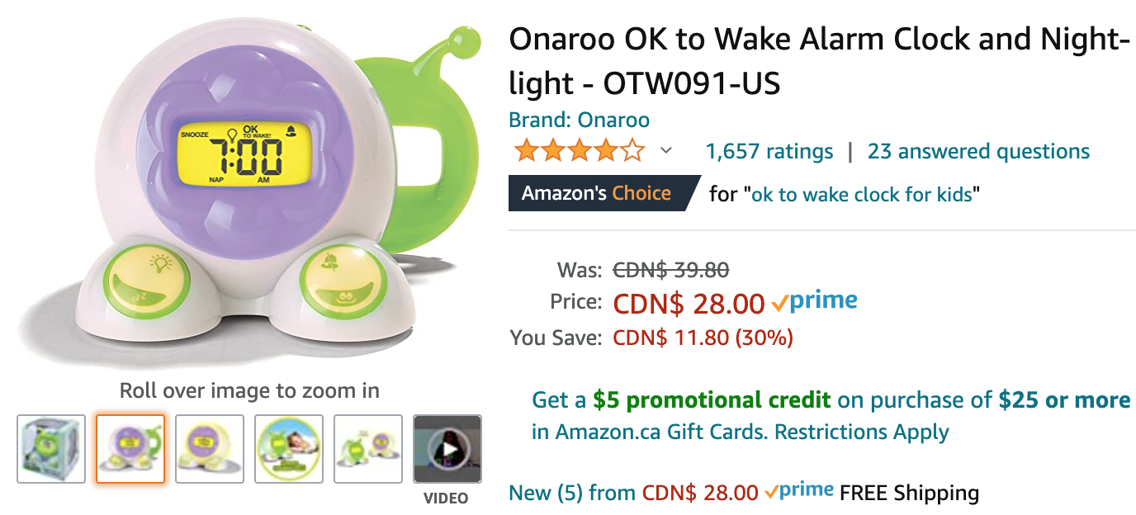
Task: Click the four-star rating icons
Action: (x=578, y=151)
